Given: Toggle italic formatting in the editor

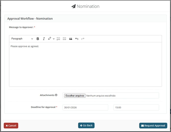Looking at the screenshot, I should tap(44, 39).
